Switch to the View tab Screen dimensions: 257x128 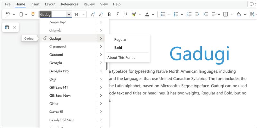coord(104,4)
